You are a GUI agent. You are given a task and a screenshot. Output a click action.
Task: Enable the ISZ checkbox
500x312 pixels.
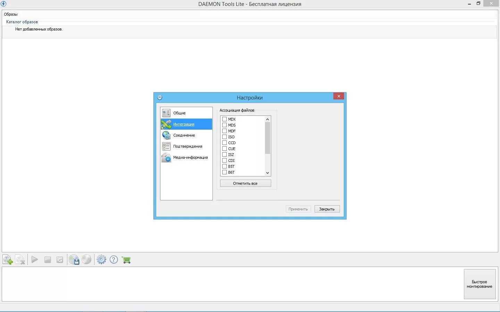[x=224, y=154]
